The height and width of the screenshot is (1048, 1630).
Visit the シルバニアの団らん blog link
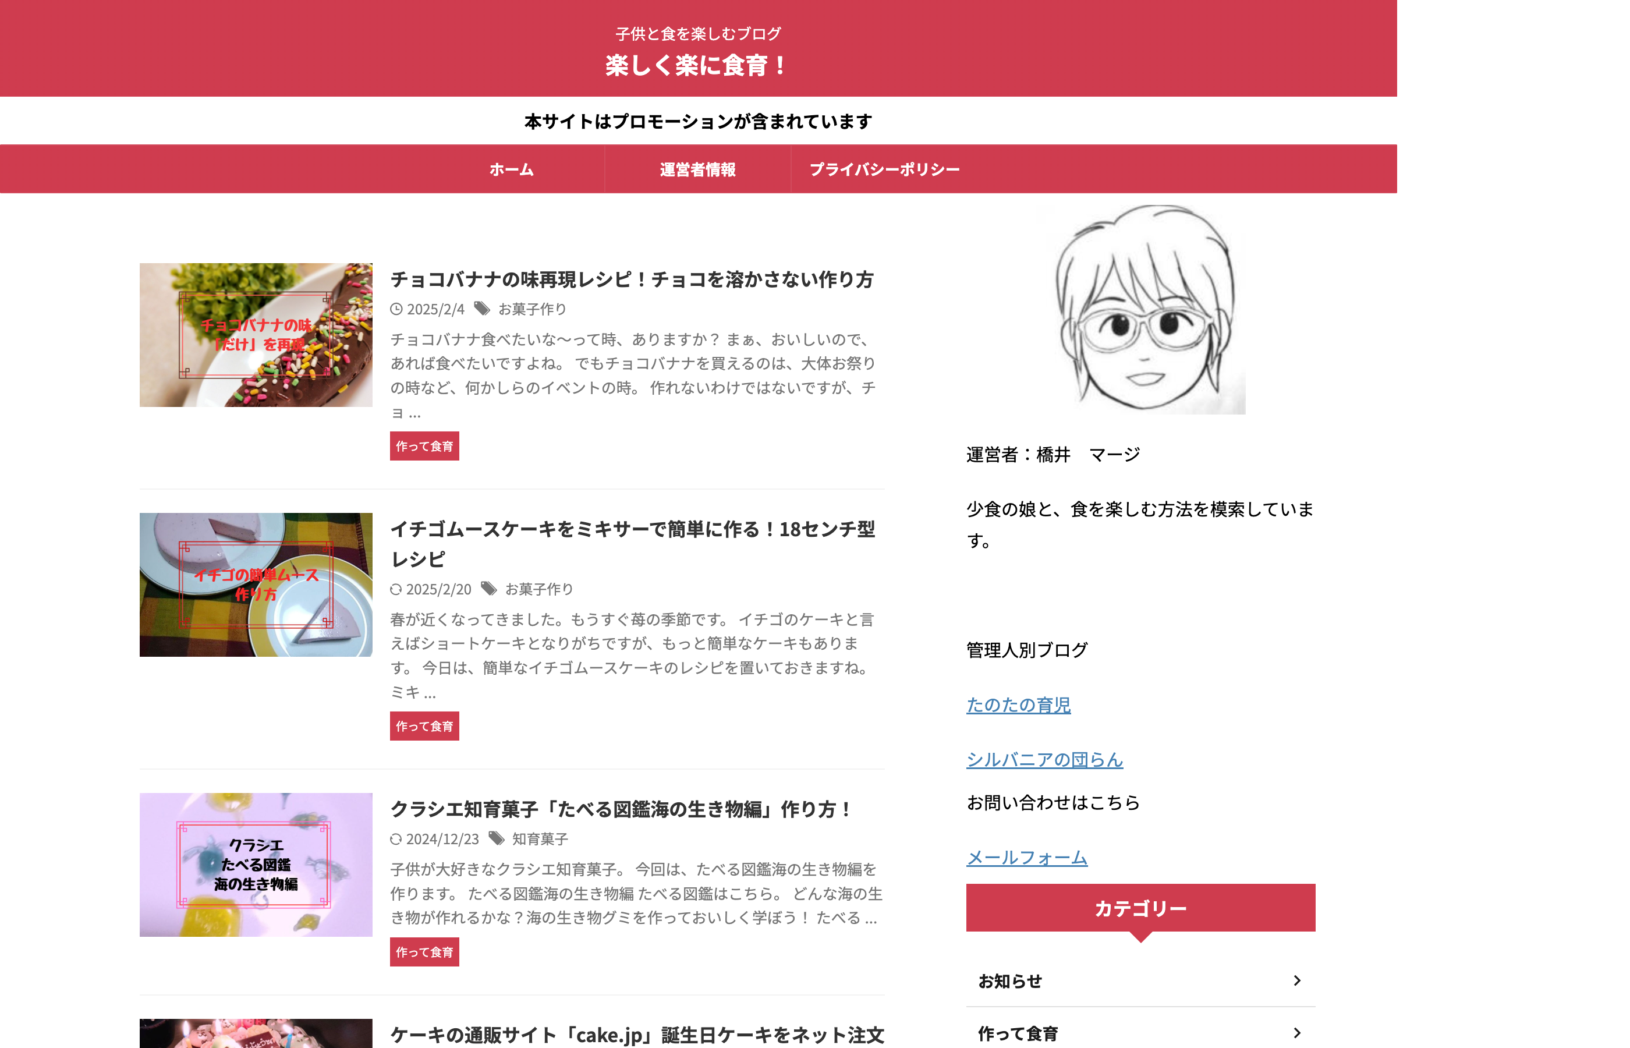[1044, 759]
